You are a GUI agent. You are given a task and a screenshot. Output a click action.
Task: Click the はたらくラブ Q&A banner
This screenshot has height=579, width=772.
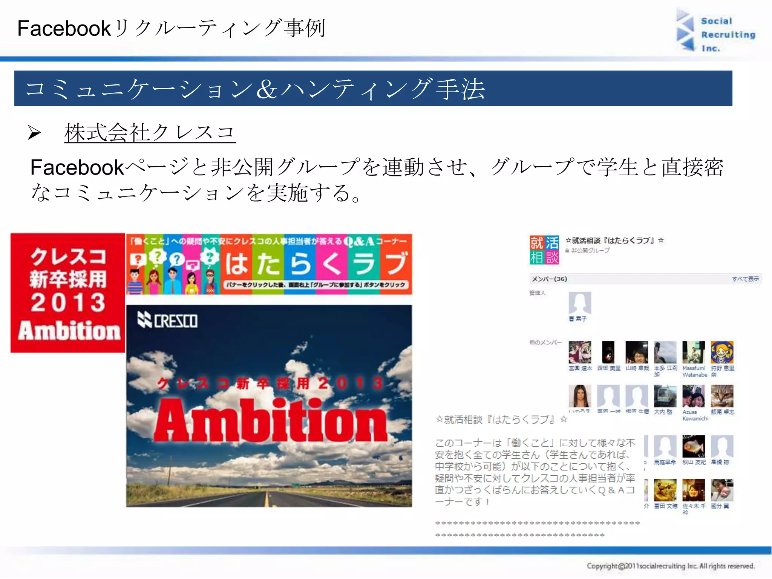(x=269, y=264)
